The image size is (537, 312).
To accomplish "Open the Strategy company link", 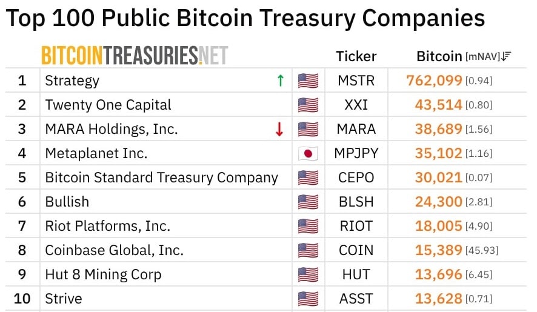I will click(72, 81).
